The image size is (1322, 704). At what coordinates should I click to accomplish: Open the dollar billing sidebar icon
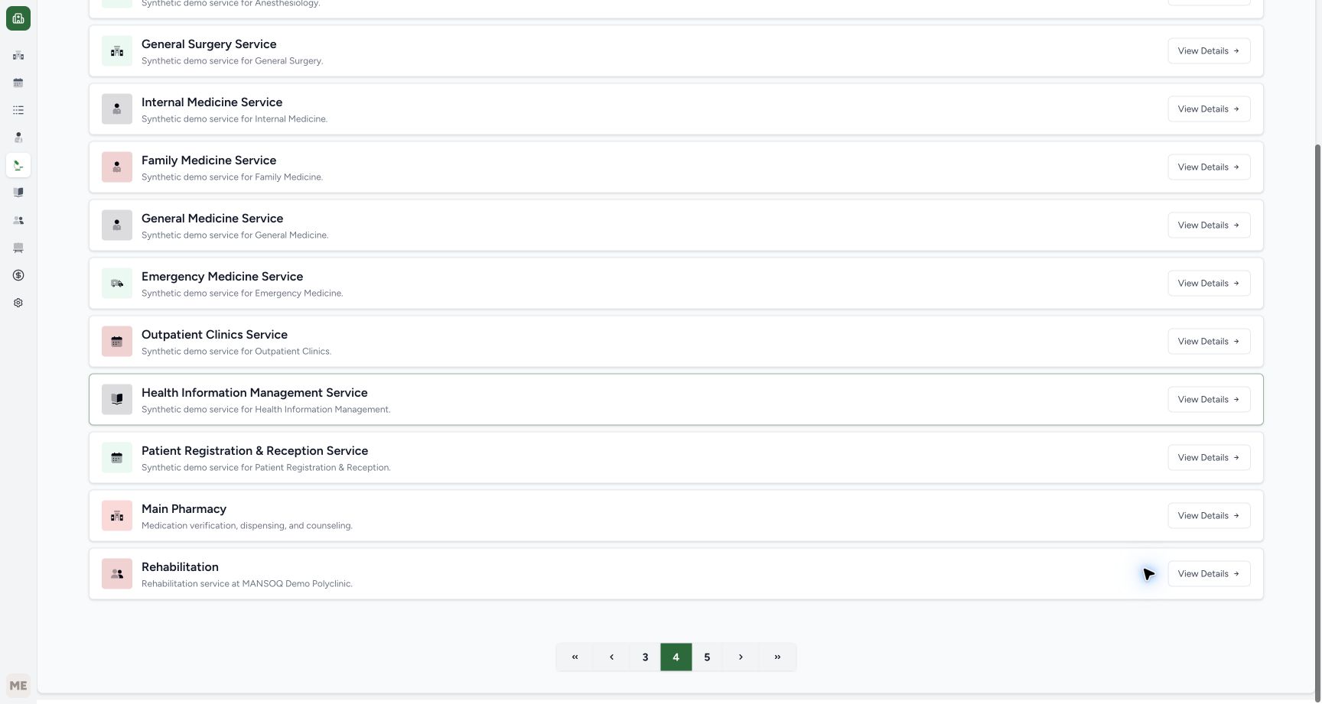coord(18,275)
